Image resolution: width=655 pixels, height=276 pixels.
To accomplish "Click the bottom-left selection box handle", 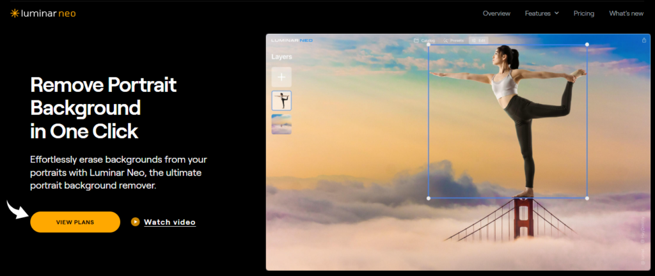I will [429, 198].
